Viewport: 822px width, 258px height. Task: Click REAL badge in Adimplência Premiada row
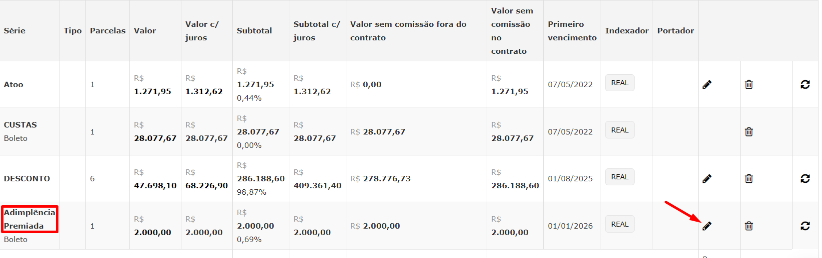pos(620,224)
